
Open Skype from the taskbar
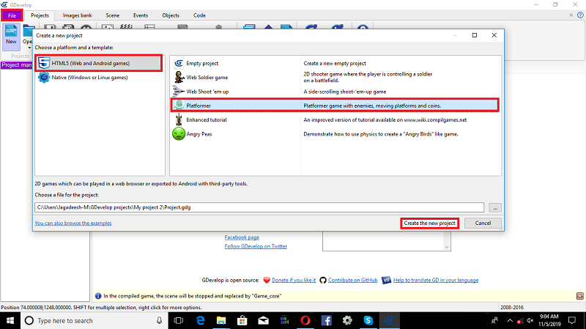coord(368,321)
